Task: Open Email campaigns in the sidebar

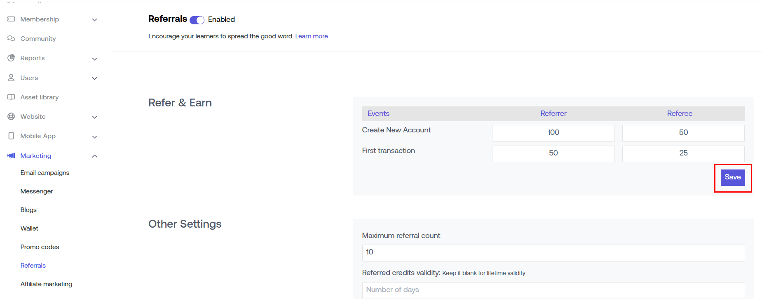Action: pos(45,173)
